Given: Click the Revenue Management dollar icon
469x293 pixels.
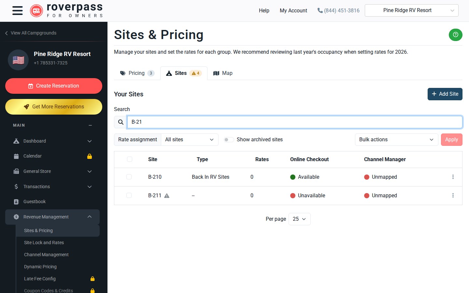Looking at the screenshot, I should tap(16, 217).
